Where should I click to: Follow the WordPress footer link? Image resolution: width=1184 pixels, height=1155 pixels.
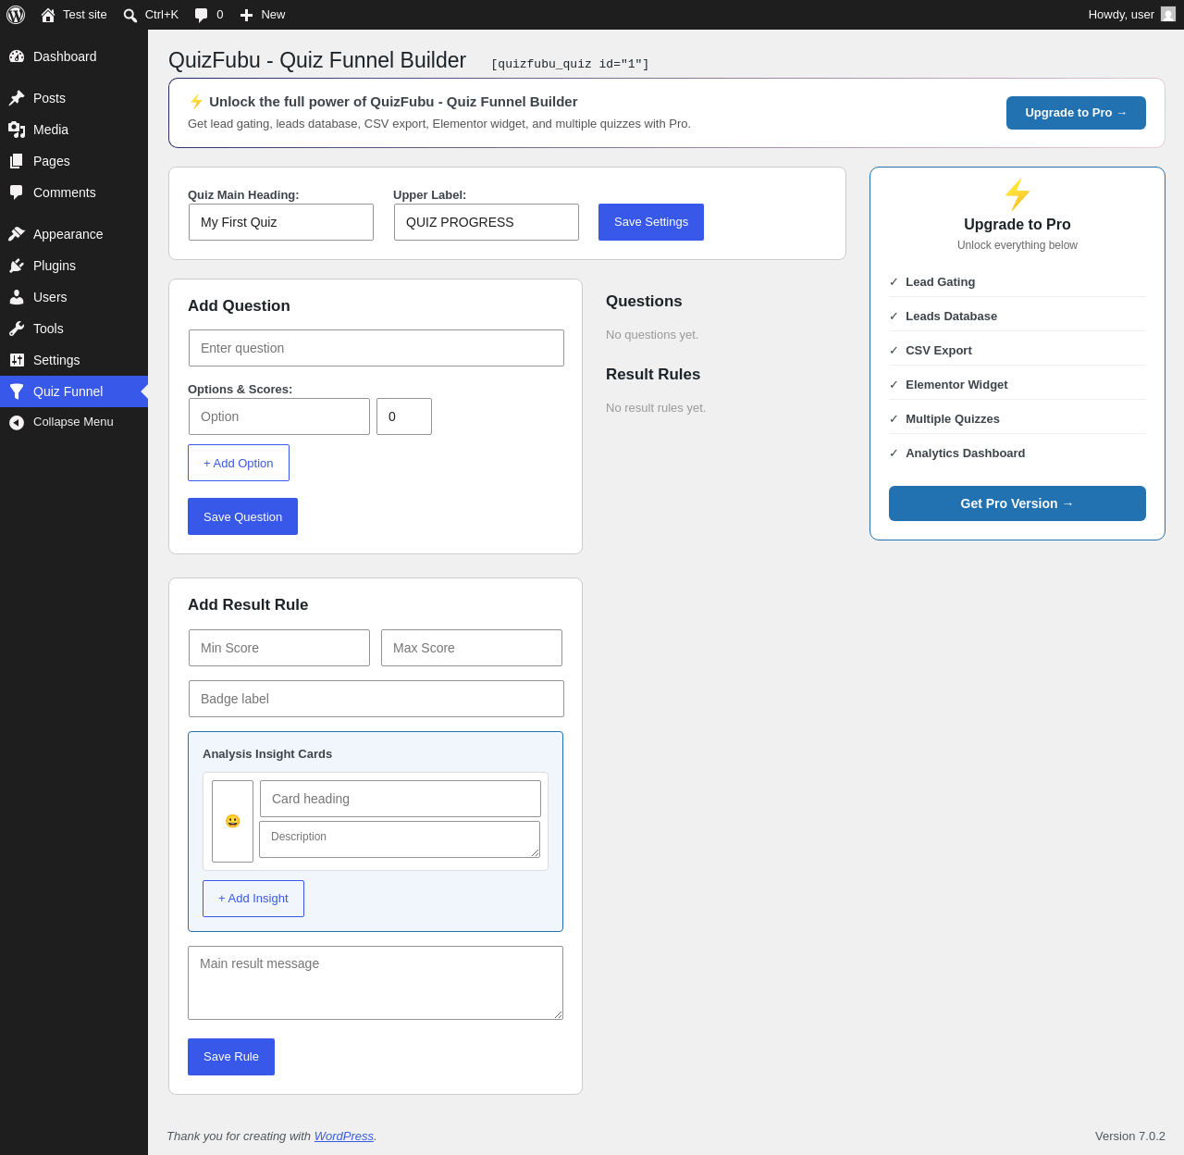tap(344, 1136)
